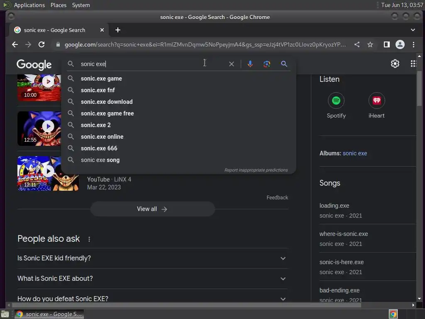This screenshot has width=425, height=319.
Task: Reload the Google search page
Action: pyautogui.click(x=42, y=44)
